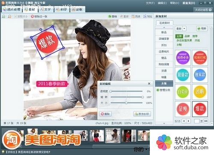Add the teal 限量款 sticker
The width and height of the screenshot is (214, 155).
click(183, 75)
